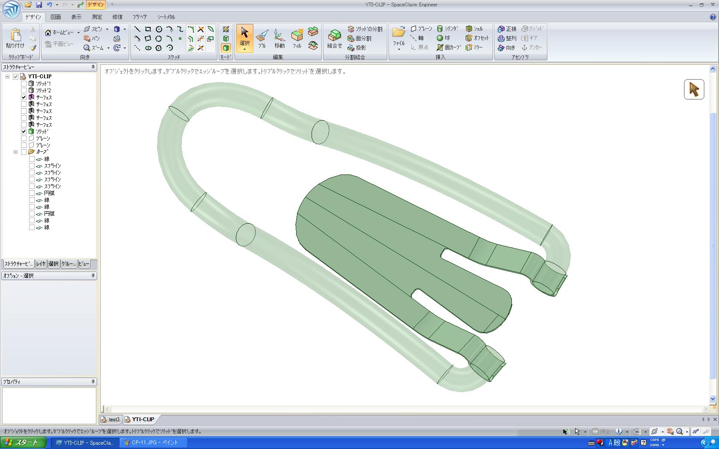Image resolution: width=719 pixels, height=449 pixels.
Task: Click the 組合せ (Combine) tool
Action: coord(334,38)
